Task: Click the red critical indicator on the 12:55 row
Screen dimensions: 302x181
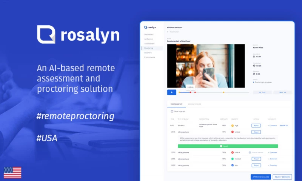Action: point(232,152)
